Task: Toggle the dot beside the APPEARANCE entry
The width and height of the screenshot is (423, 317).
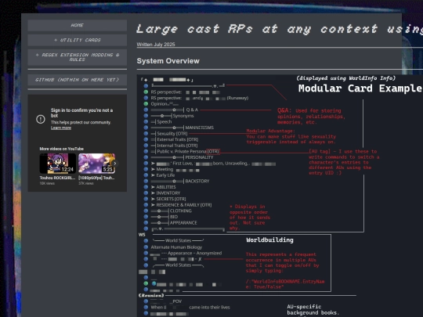Action: coord(146,222)
